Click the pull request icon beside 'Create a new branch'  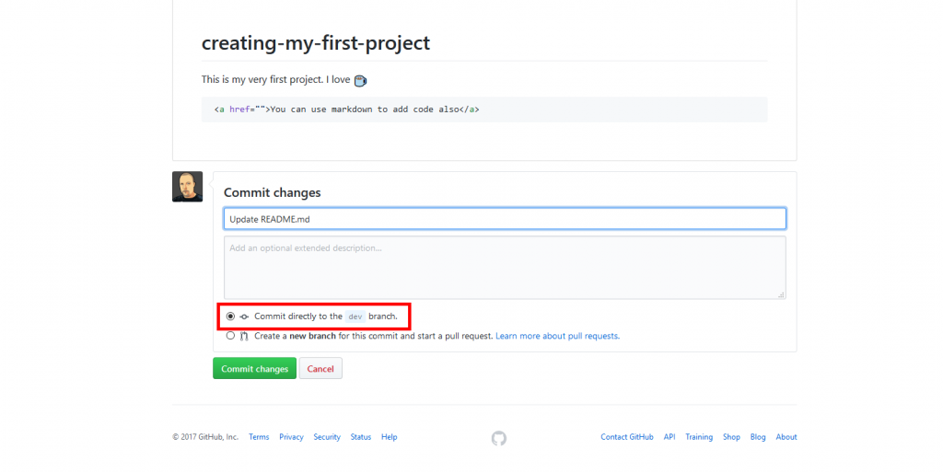pos(244,336)
